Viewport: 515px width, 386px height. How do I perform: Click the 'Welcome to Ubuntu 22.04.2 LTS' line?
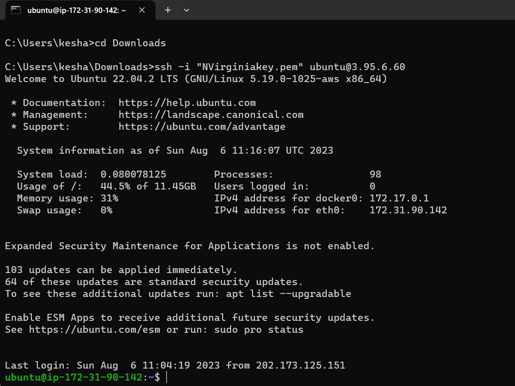(196, 79)
